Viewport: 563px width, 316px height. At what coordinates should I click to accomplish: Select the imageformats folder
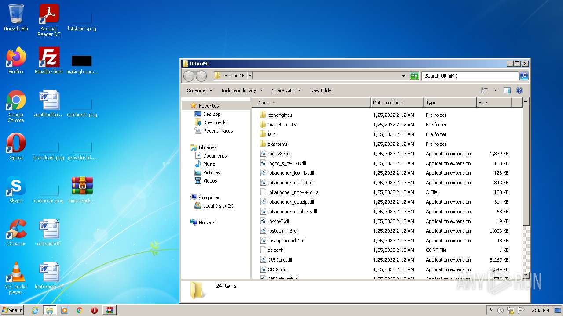(x=281, y=125)
